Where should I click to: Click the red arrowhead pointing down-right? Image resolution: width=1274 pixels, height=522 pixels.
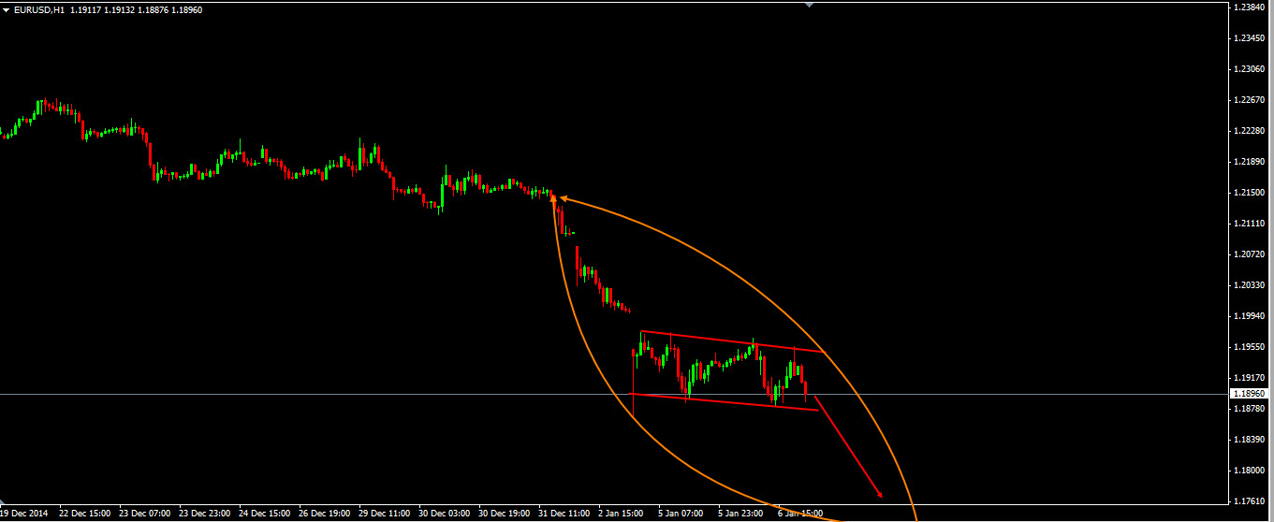click(x=878, y=493)
